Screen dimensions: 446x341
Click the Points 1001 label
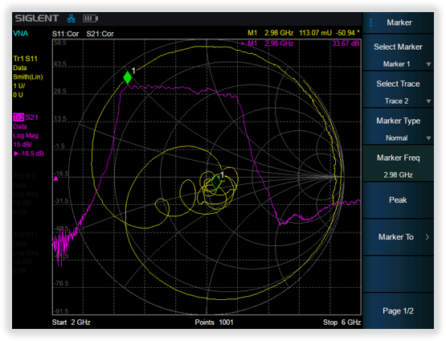coord(214,323)
